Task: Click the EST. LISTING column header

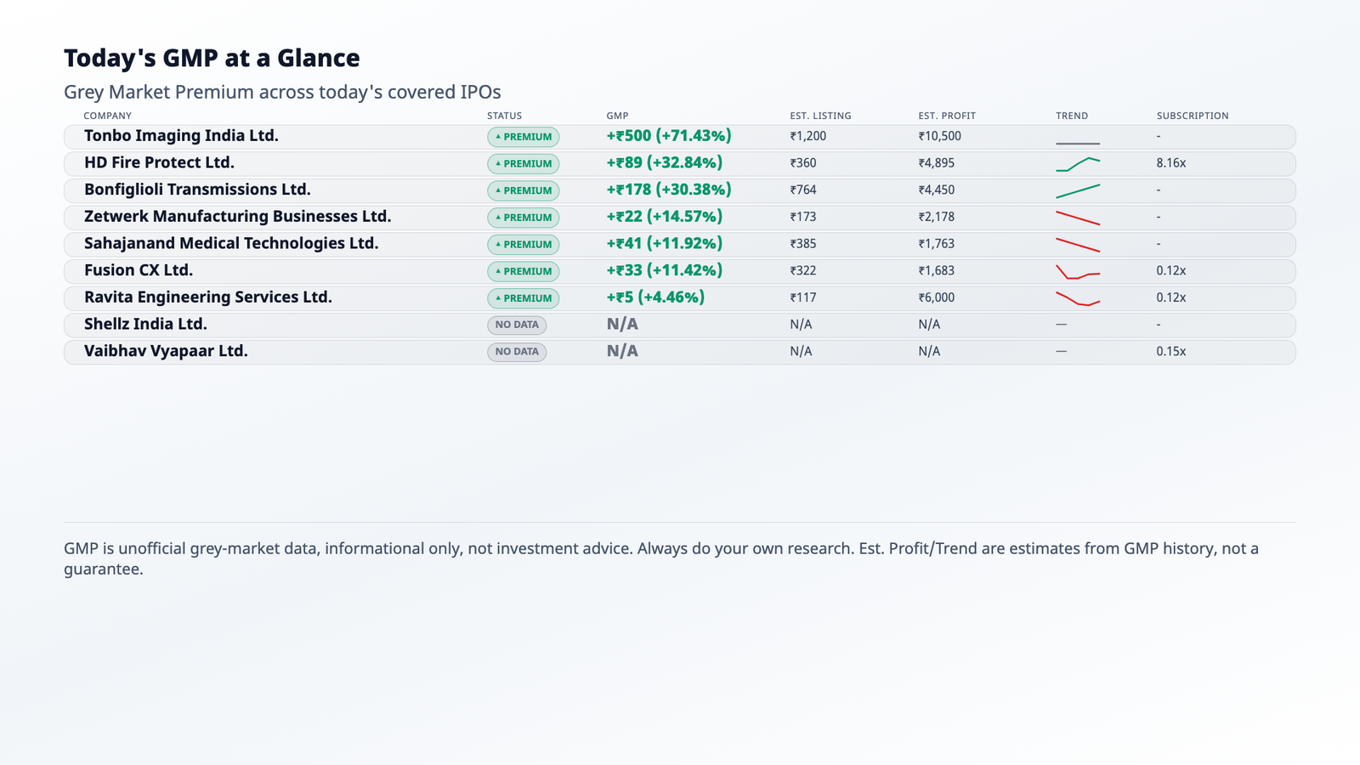Action: 820,116
